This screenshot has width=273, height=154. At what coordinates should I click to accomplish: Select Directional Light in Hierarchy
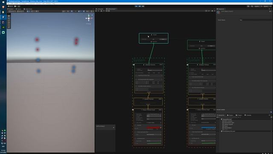pyautogui.click(x=229, y=123)
